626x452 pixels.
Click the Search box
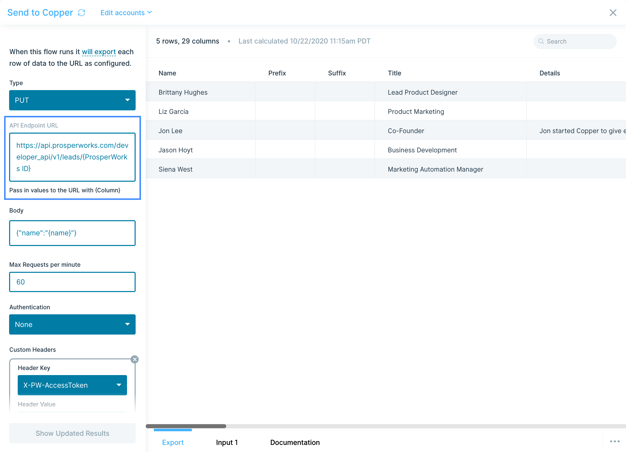pyautogui.click(x=575, y=42)
